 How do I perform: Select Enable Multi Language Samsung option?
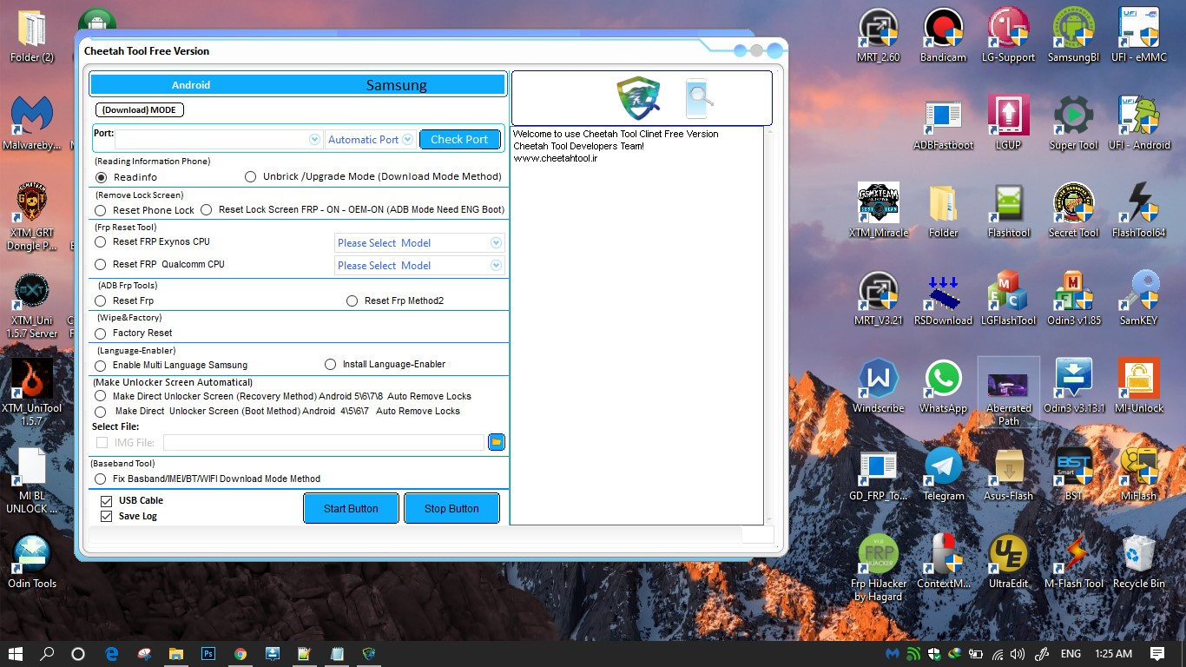coord(101,366)
